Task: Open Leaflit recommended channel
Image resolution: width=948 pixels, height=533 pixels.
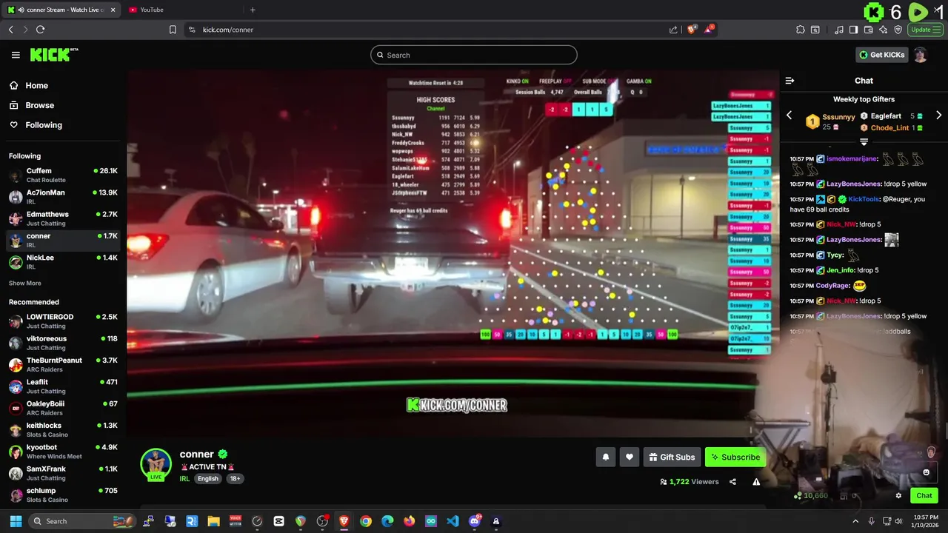Action: [x=63, y=386]
